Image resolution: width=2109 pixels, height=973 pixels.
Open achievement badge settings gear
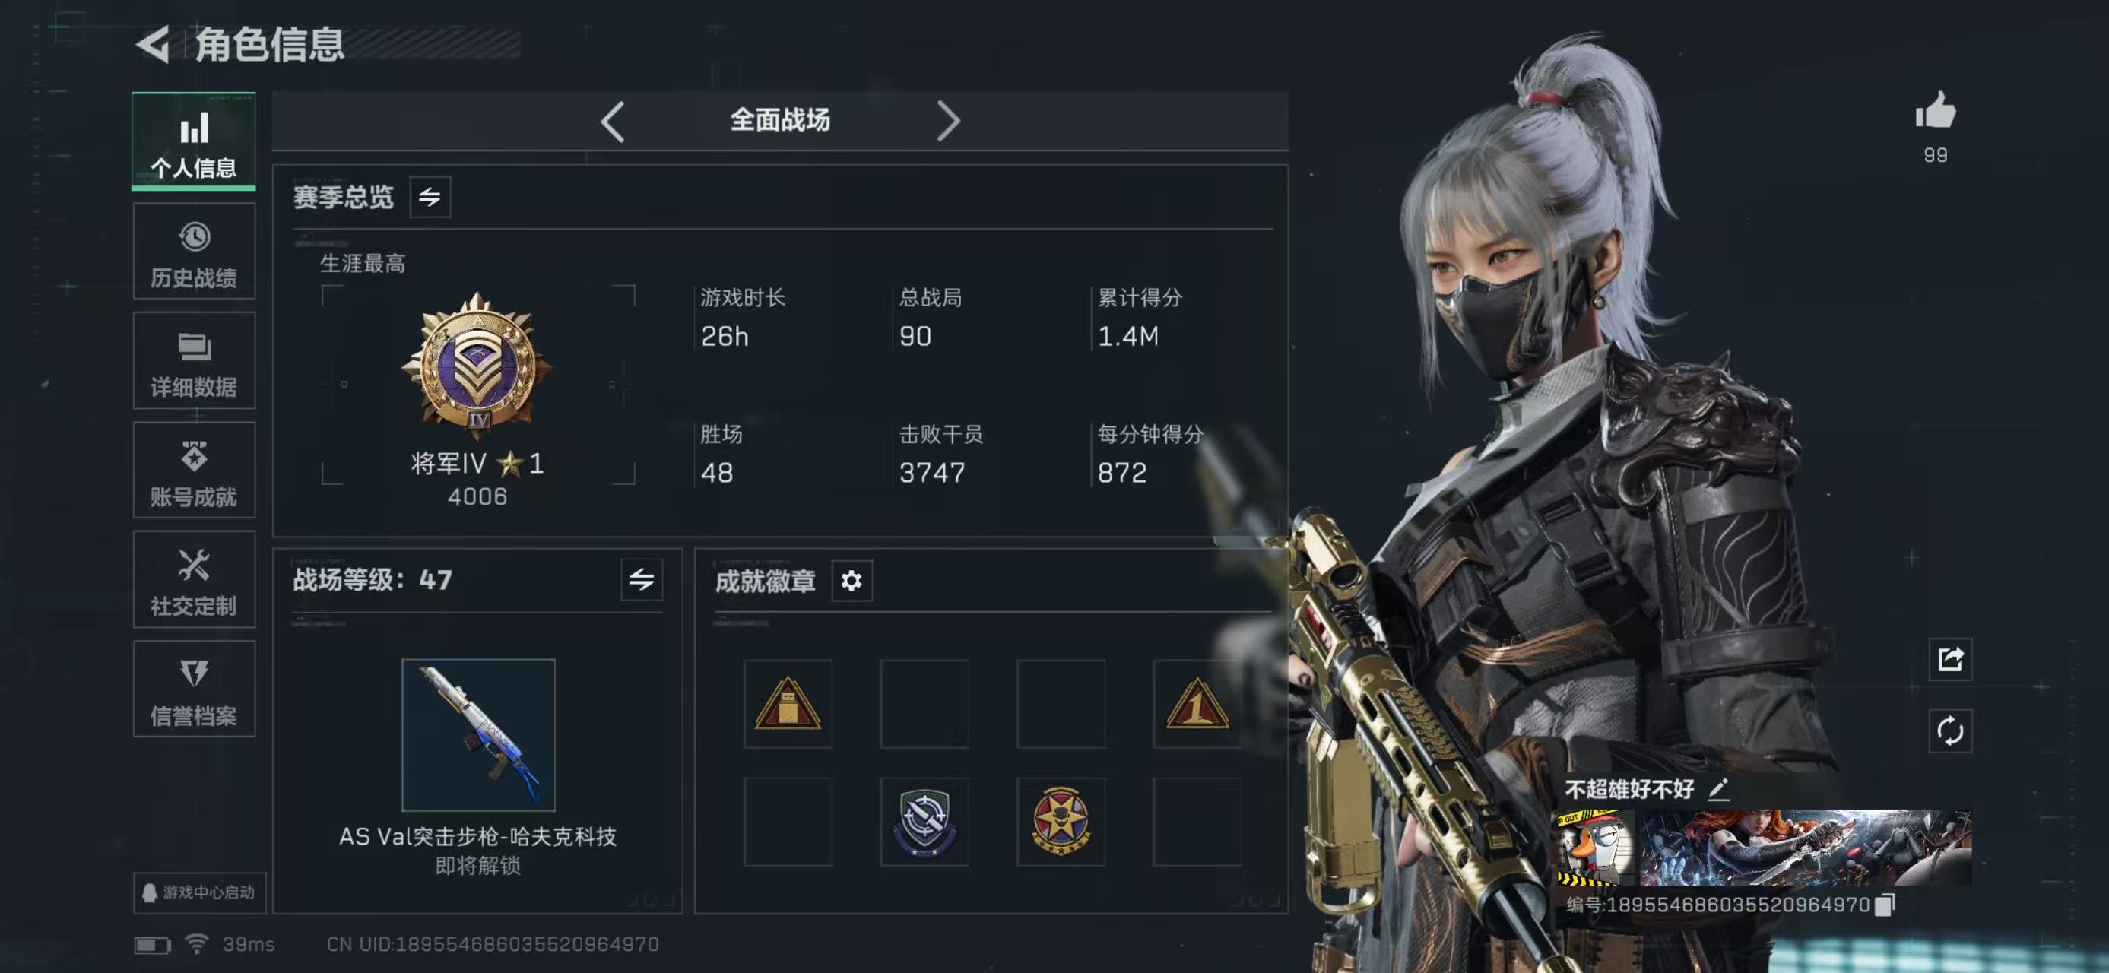852,581
